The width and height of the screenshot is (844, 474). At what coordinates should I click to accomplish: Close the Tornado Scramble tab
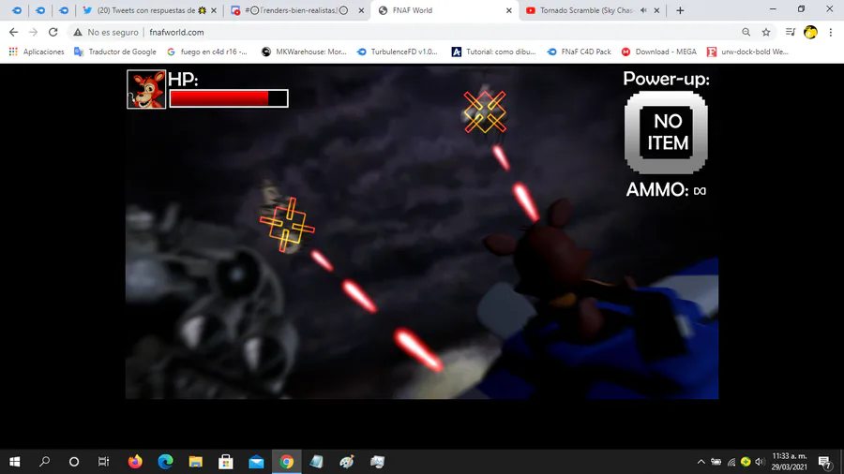(656, 10)
